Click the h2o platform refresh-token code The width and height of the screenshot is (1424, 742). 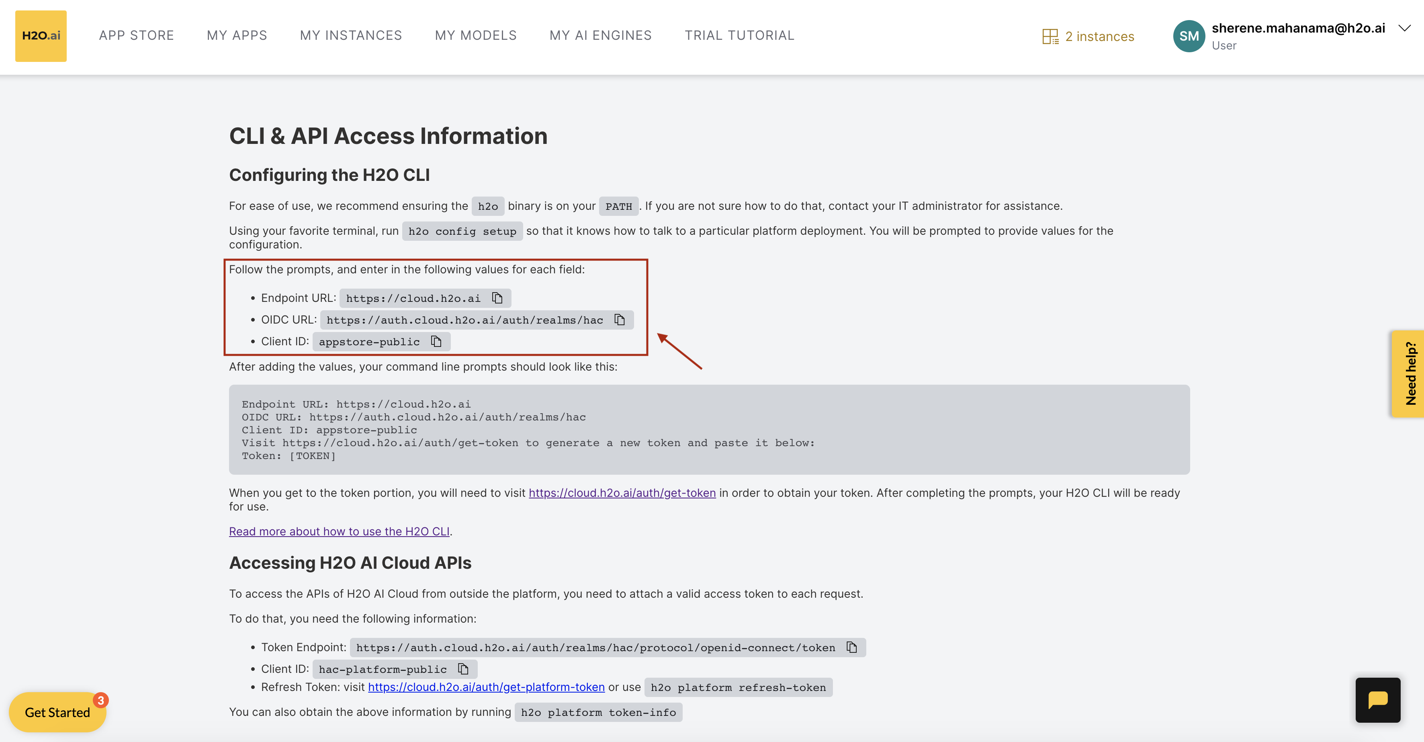pos(738,687)
